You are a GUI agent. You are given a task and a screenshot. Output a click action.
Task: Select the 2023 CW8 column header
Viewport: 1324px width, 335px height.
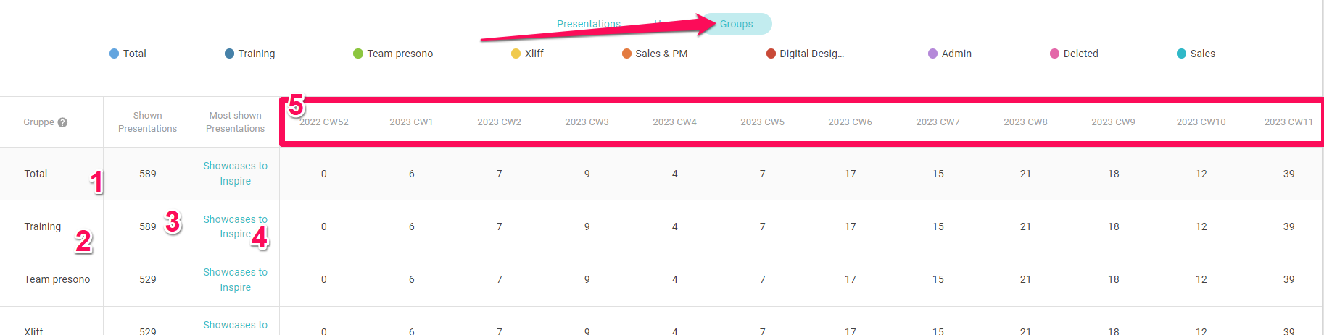coord(1025,122)
